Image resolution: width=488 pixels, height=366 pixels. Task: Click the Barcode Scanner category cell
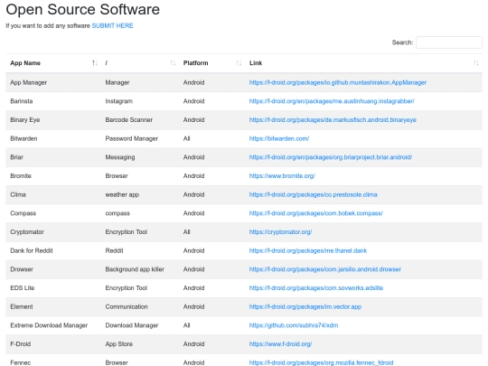(129, 120)
